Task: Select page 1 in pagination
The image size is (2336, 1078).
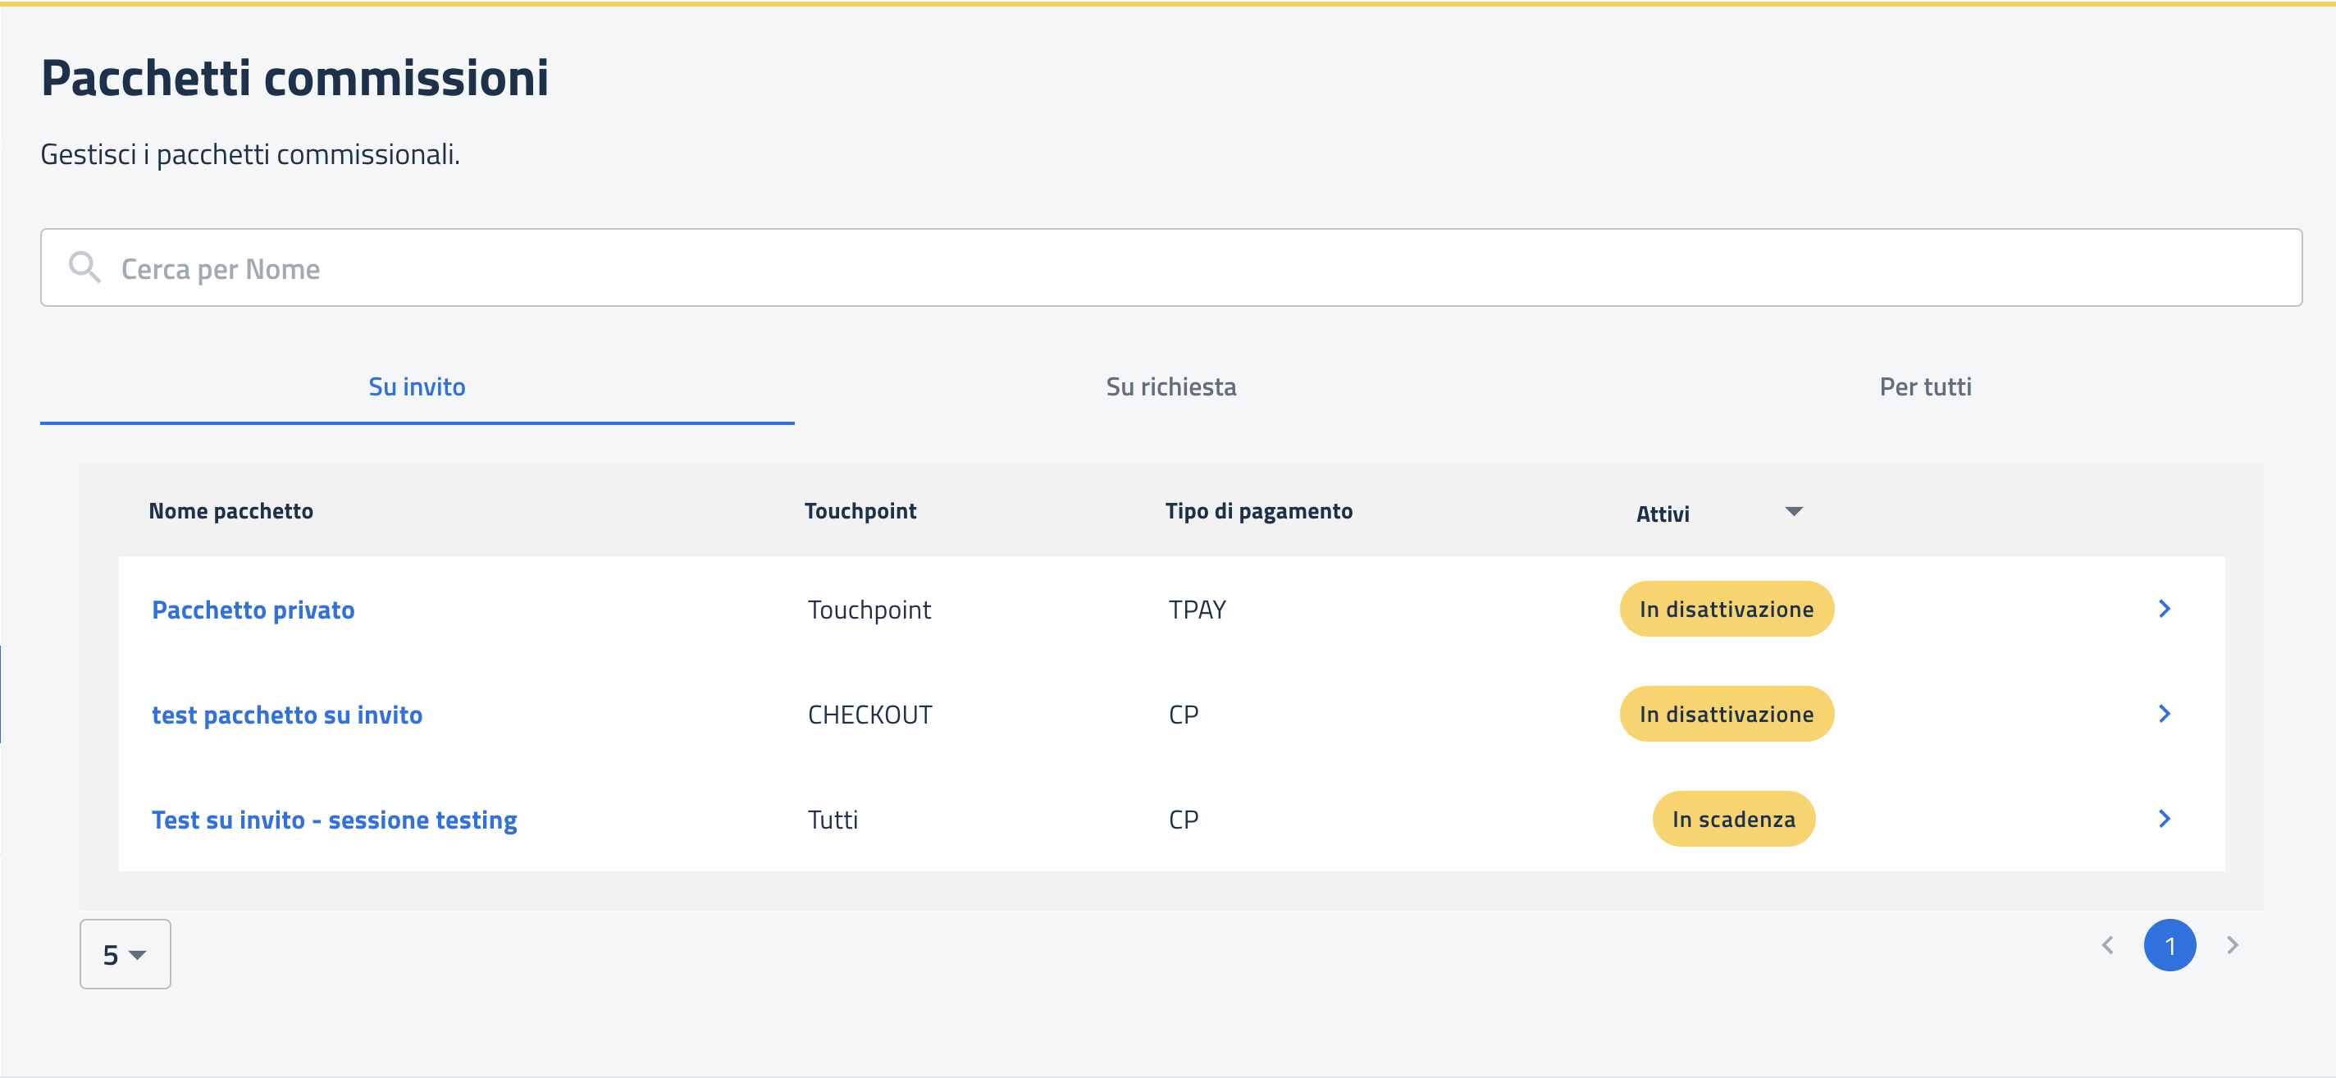Action: pos(2169,946)
